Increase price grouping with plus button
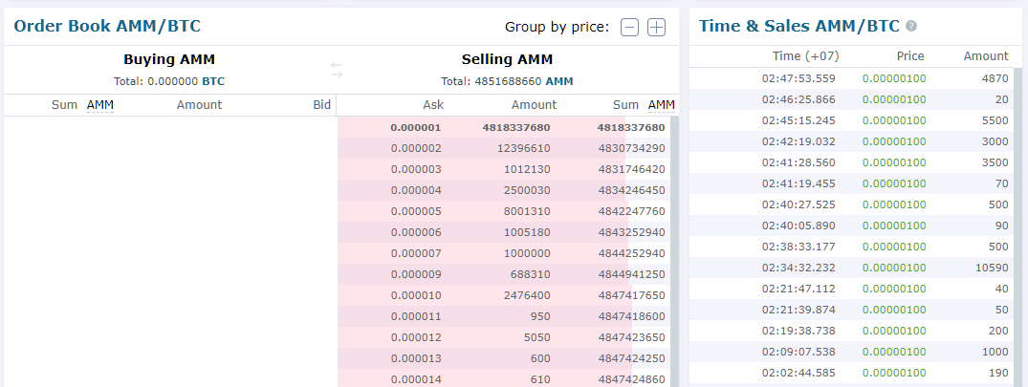Viewport: 1028px width, 387px height. (x=656, y=27)
